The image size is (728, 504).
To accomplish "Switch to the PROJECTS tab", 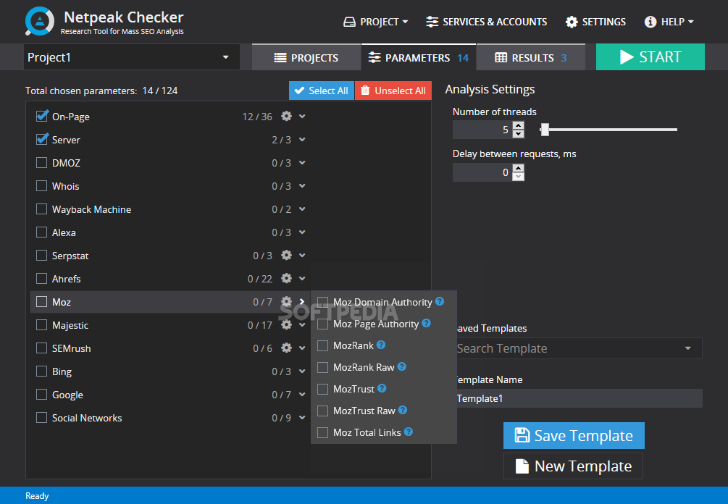I will point(306,57).
